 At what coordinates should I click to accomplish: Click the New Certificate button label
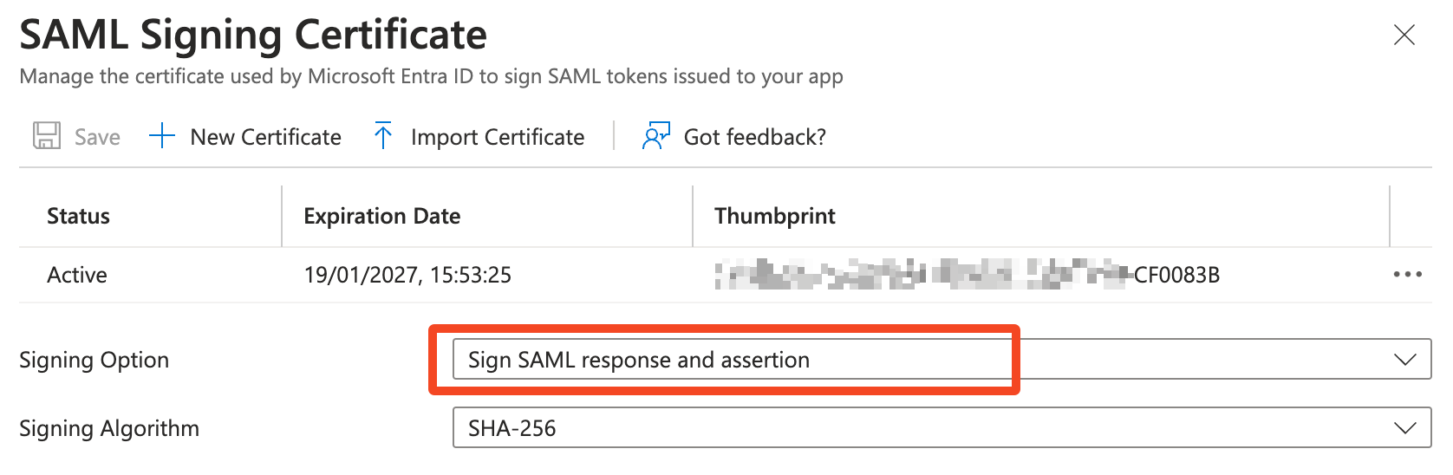[x=265, y=137]
